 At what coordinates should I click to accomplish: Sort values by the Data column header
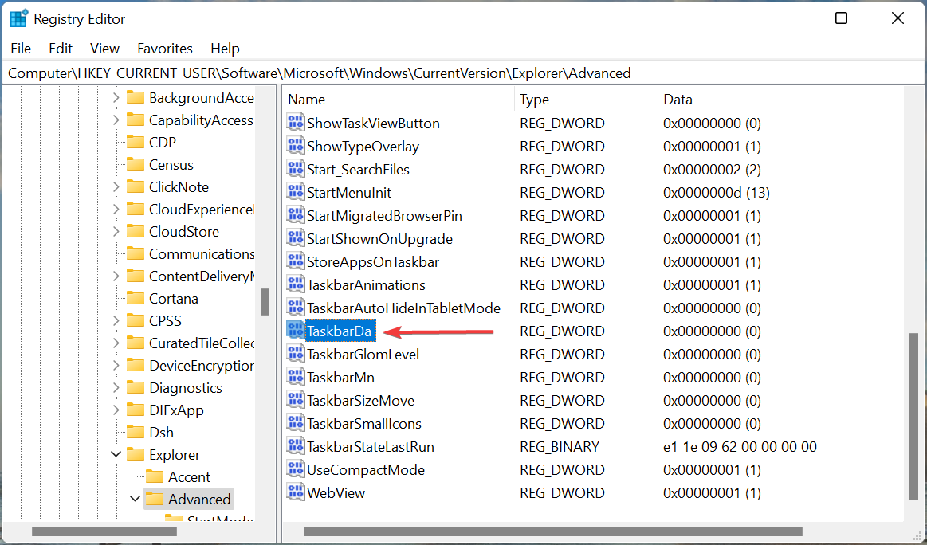click(x=780, y=100)
